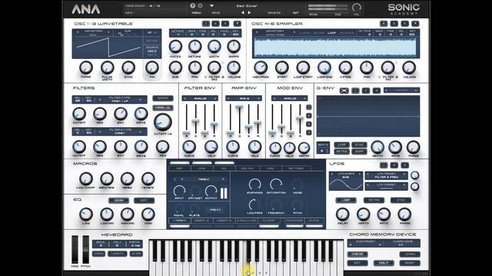Select G-ENV slot 2 button

[x=366, y=90]
